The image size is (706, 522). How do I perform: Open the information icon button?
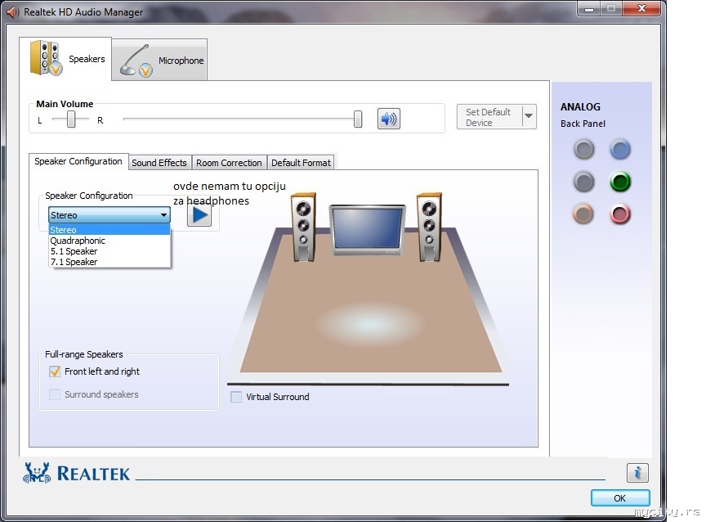tap(637, 473)
